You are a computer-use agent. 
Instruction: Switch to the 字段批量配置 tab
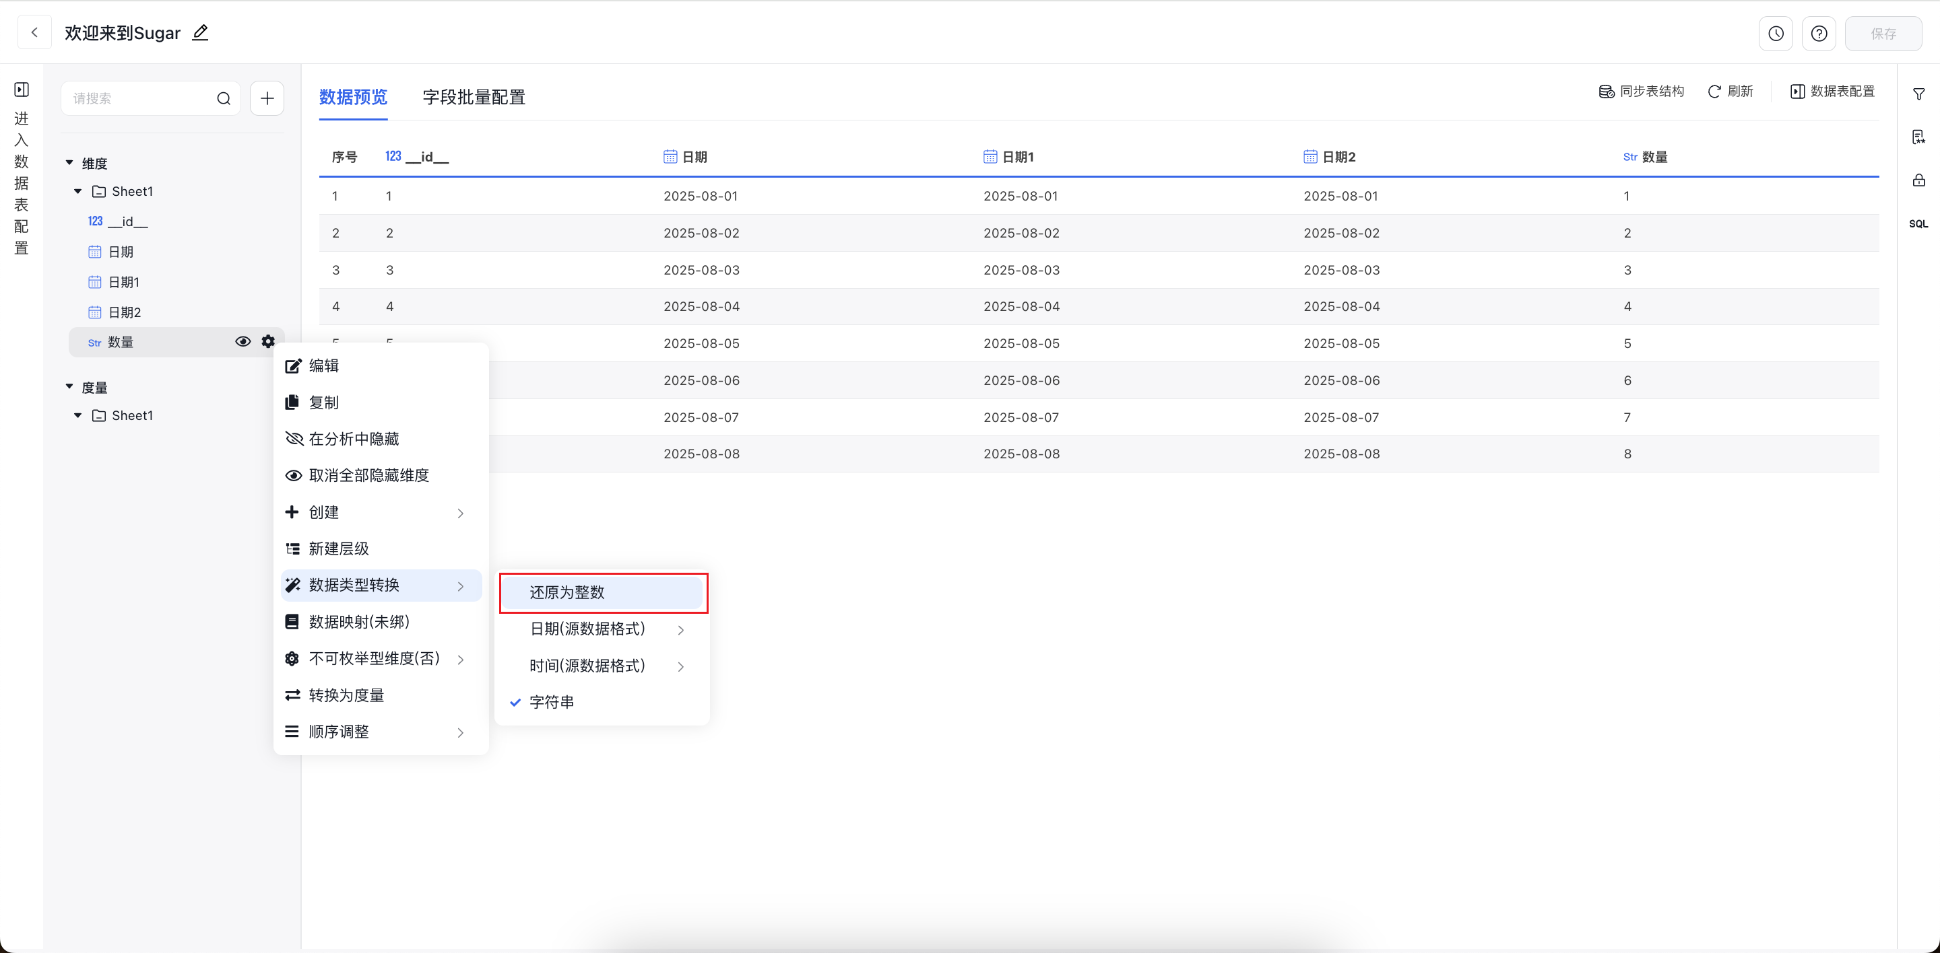tap(474, 97)
